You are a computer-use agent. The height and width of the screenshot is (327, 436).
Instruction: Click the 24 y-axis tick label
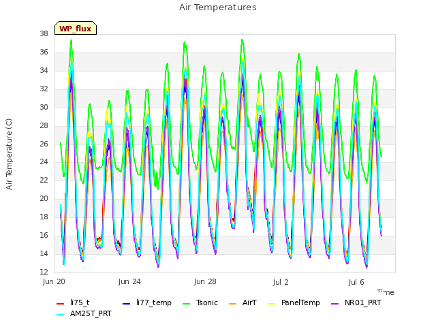(44, 162)
